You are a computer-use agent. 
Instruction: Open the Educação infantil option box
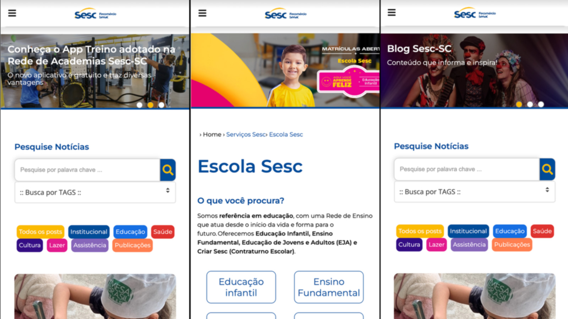pyautogui.click(x=241, y=287)
